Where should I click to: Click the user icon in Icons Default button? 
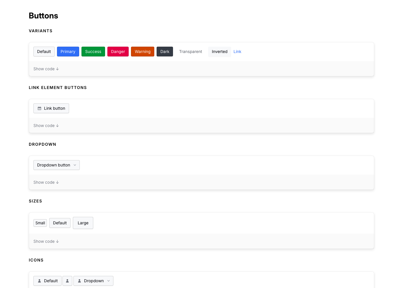(39, 281)
